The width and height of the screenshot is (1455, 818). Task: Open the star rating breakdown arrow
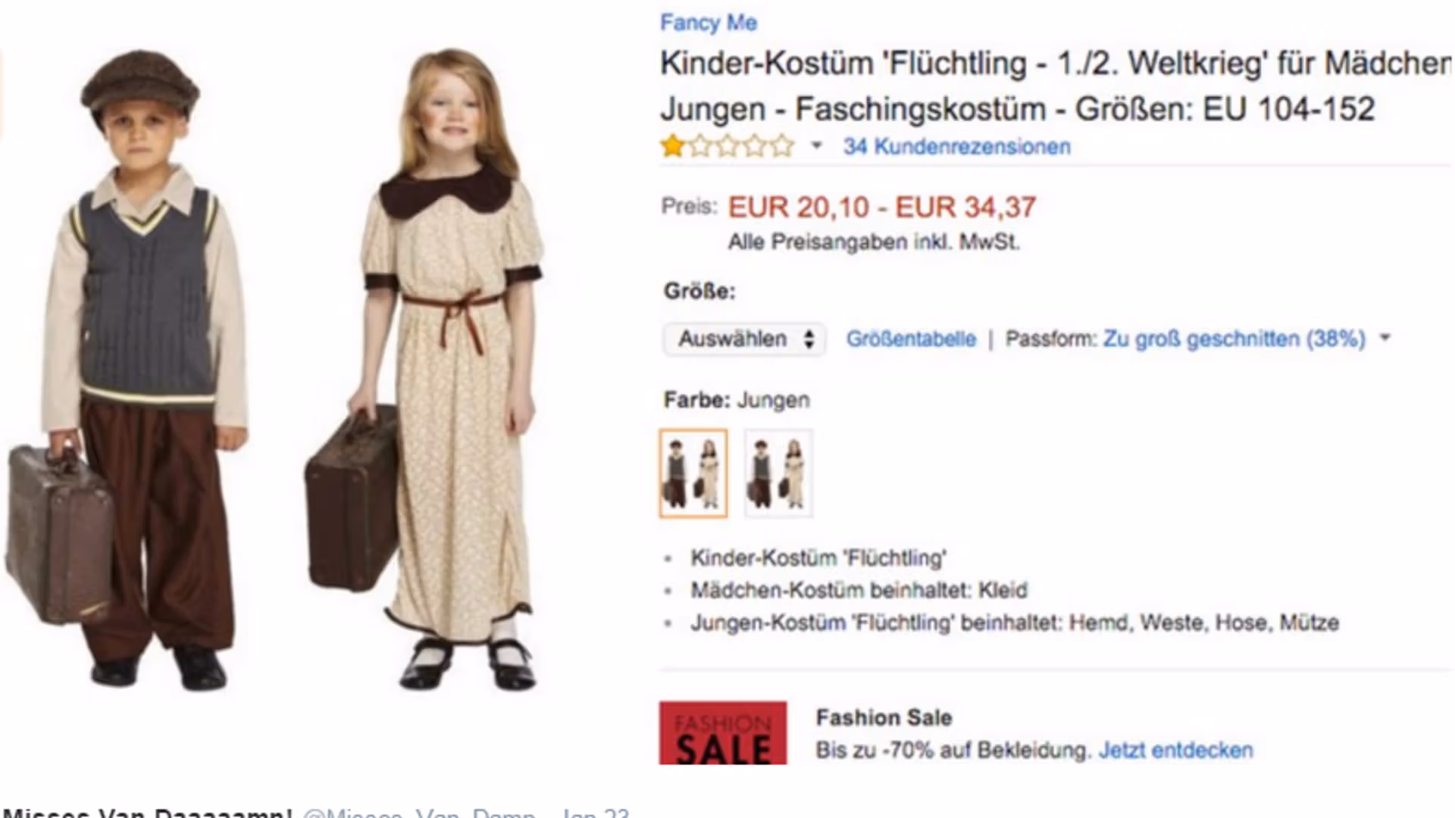point(816,145)
